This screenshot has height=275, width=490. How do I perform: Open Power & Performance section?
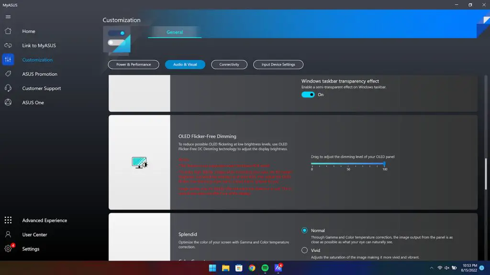tap(134, 64)
